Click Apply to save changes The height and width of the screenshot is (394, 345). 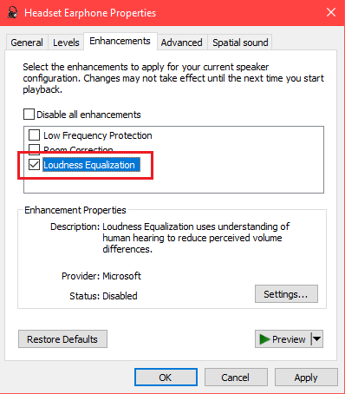(x=306, y=378)
